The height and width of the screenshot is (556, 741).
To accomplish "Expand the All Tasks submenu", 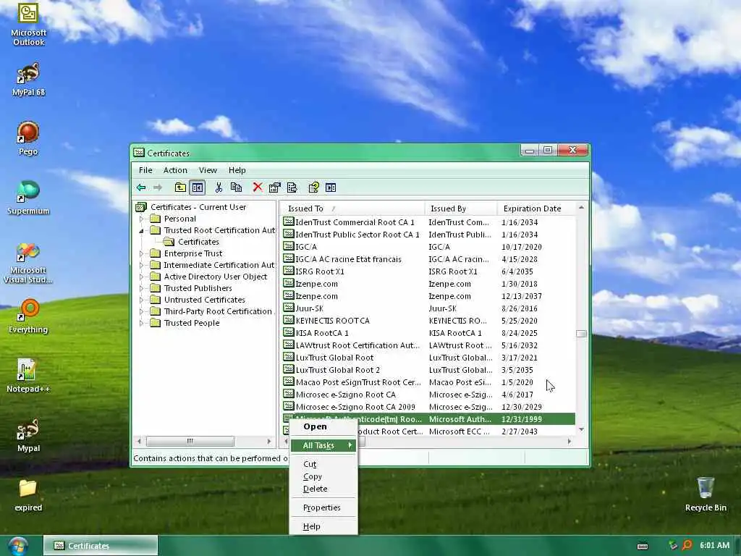I will [323, 445].
